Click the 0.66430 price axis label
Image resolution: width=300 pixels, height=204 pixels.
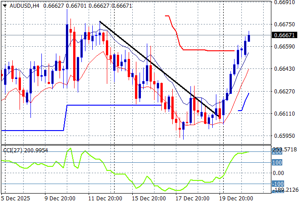click(x=284, y=69)
